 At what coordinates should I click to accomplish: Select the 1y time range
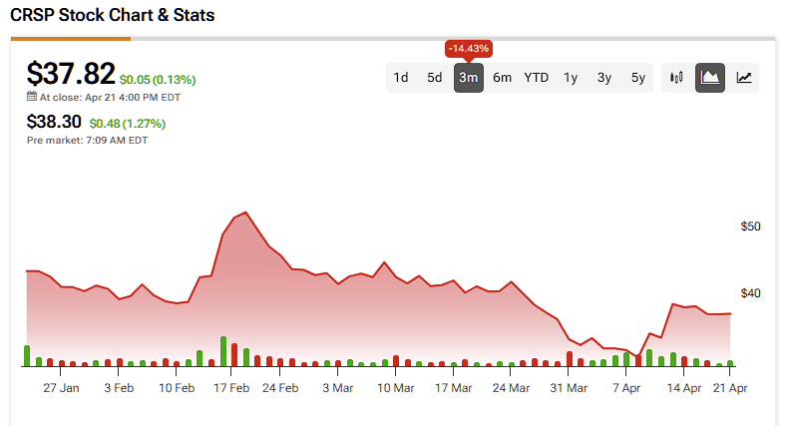571,78
